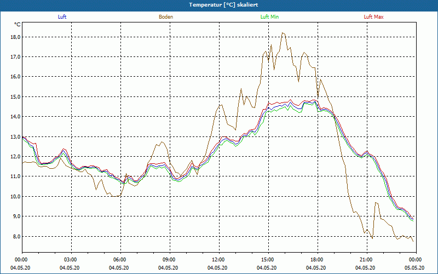Click the 13,0 y-axis value
The height and width of the screenshot is (274, 438).
[15, 136]
